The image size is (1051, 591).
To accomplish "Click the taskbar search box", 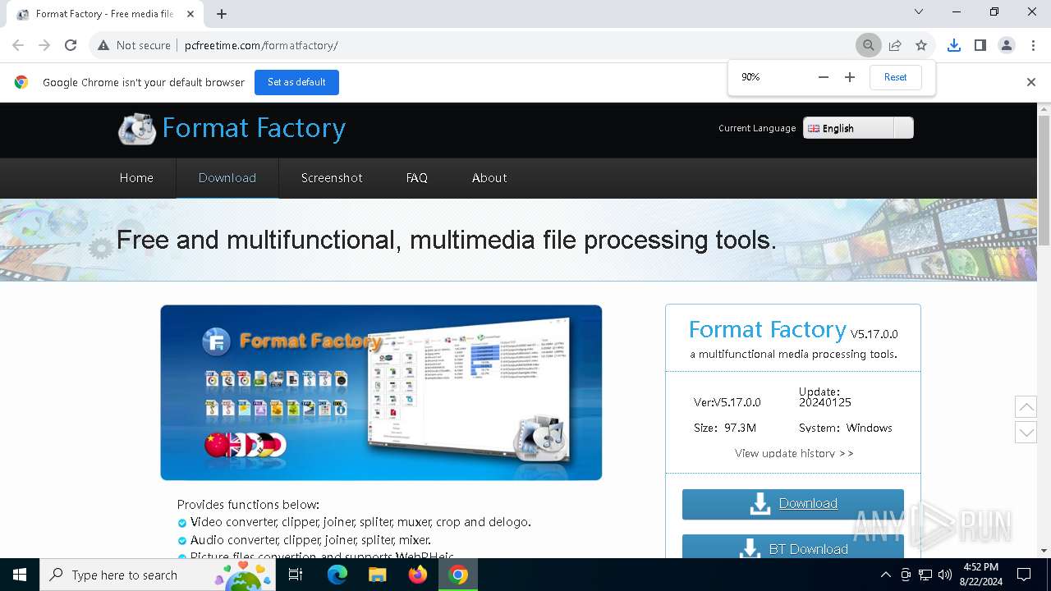I will coord(158,575).
